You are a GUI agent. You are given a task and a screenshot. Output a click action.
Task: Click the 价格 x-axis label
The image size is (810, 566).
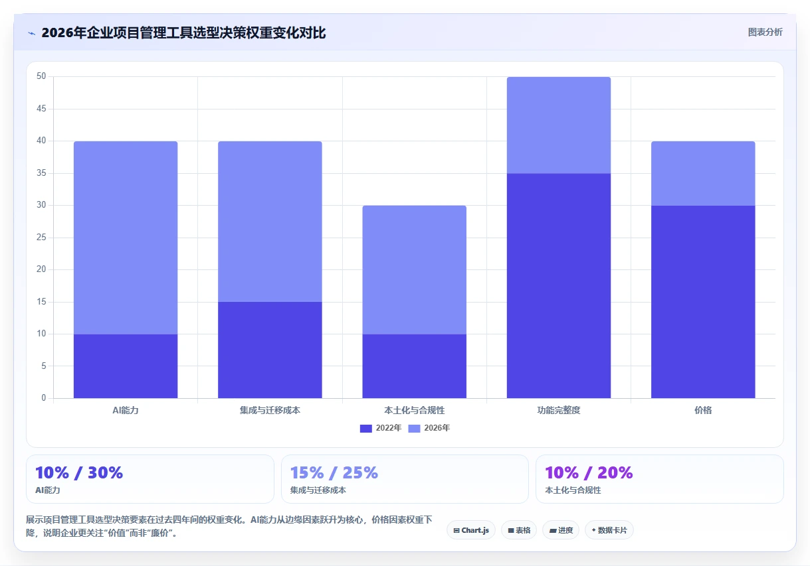click(703, 410)
